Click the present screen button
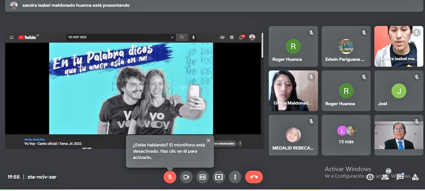425x191 pixels. tap(219, 177)
